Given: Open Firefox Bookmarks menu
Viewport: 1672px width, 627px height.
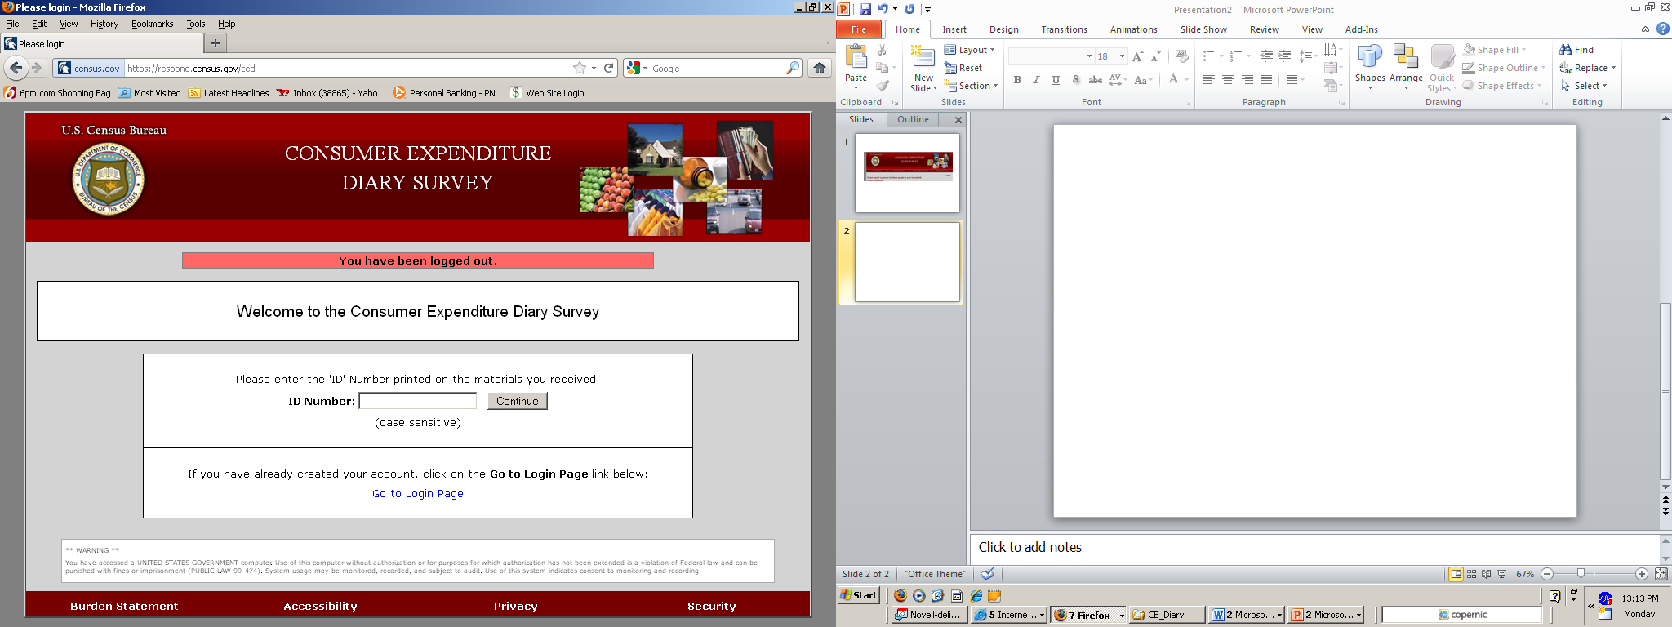Looking at the screenshot, I should pos(152,24).
